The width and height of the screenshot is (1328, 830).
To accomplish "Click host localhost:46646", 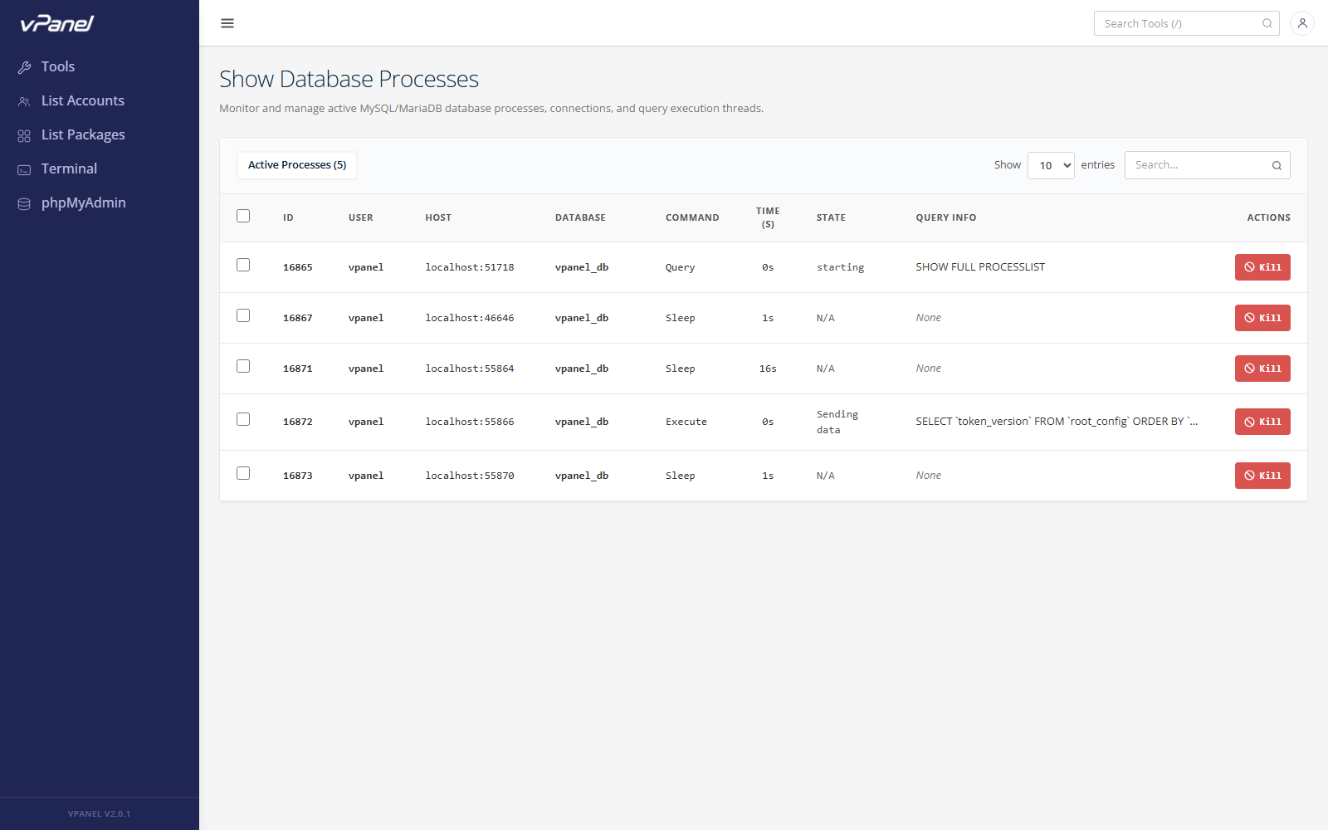I will point(470,318).
